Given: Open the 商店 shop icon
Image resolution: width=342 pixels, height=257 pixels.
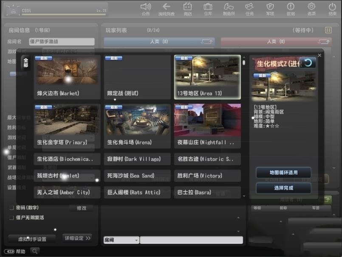Looking at the screenshot, I should pyautogui.click(x=187, y=7).
